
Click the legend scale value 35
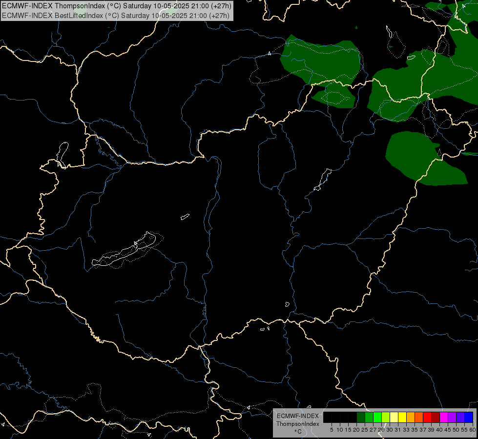(415, 430)
